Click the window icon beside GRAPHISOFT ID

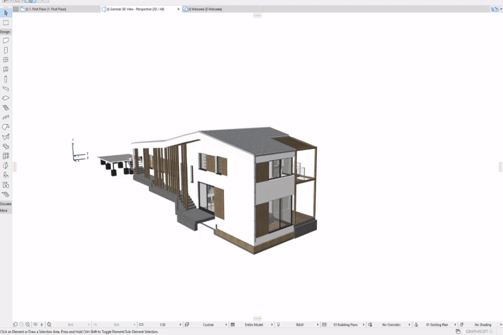(458, 331)
